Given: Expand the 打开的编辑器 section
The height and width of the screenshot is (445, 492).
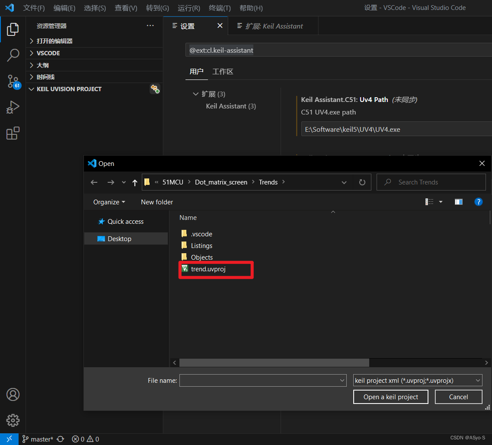Looking at the screenshot, I should click(x=94, y=41).
